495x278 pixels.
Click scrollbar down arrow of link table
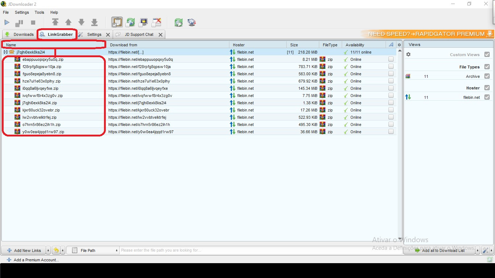[400, 239]
